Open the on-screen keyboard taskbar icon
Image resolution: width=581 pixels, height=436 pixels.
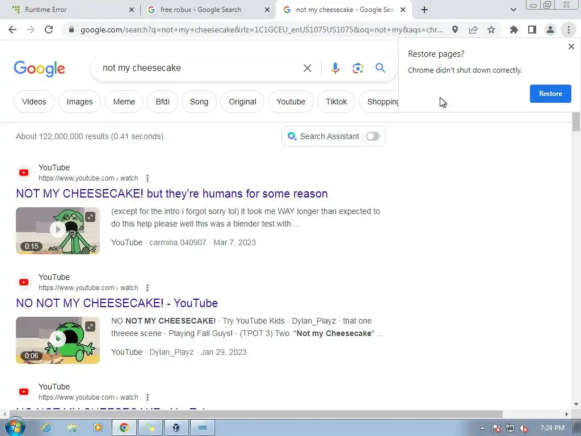tap(203, 428)
